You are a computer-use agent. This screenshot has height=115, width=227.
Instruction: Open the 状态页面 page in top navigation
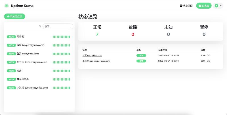[186, 6]
